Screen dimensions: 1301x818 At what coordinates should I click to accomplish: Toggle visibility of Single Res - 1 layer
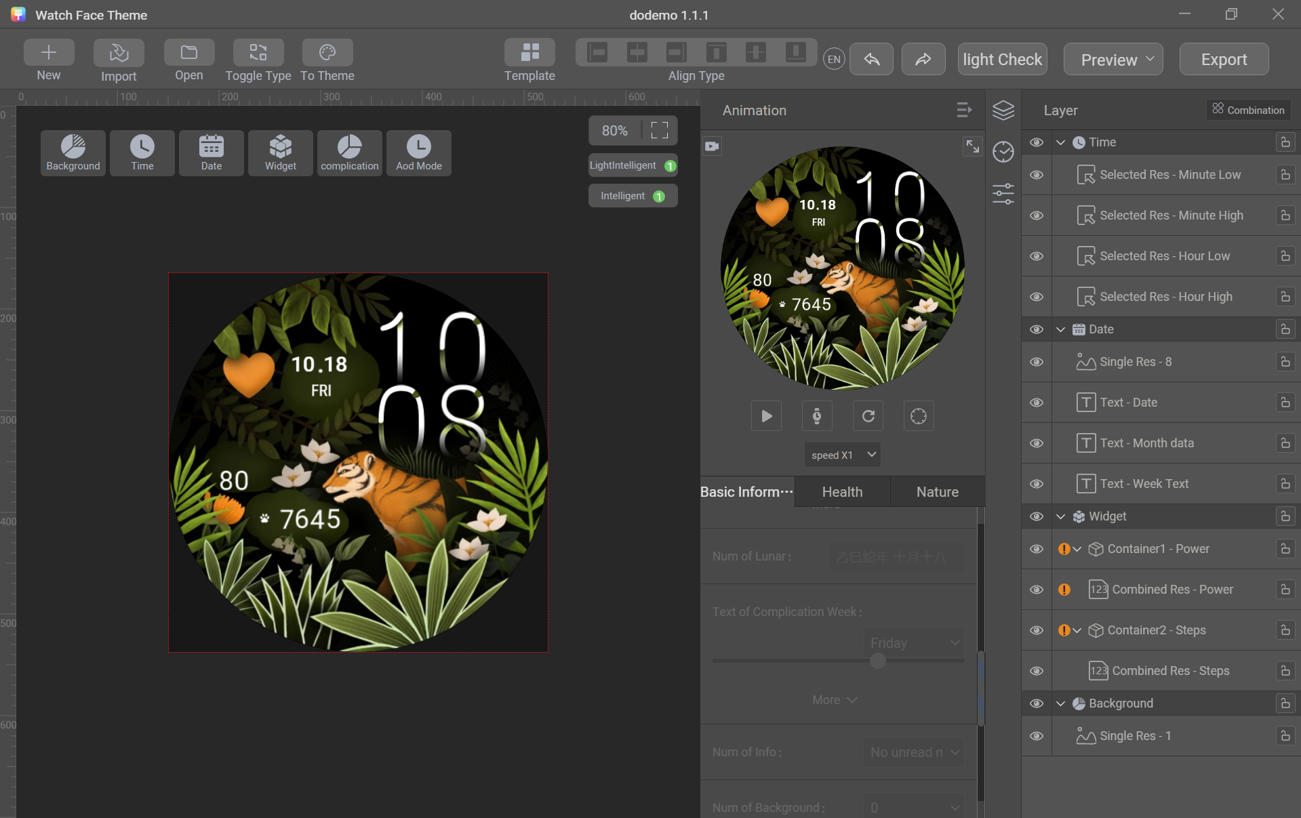pyautogui.click(x=1036, y=736)
